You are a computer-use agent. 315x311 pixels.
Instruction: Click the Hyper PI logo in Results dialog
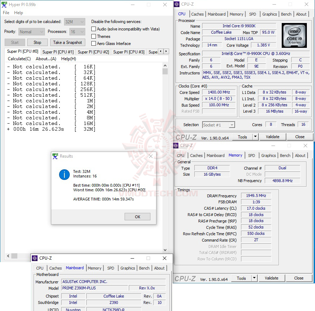coord(55,155)
